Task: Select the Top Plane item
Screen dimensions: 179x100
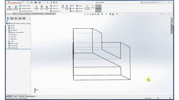Action: coord(12,37)
